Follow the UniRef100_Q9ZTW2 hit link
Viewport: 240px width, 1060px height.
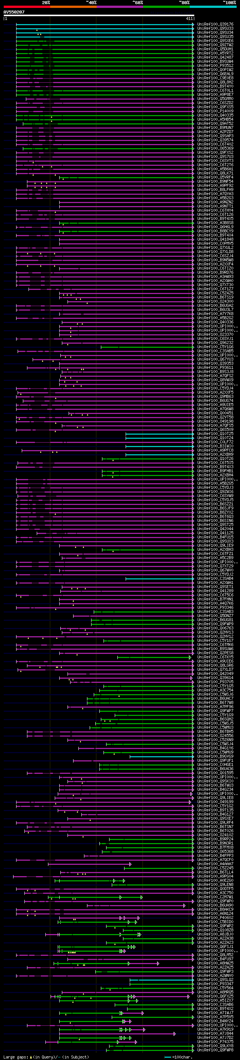[x=215, y=45]
